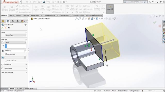Click Lofted Cut tool
Image resolution: width=165 pixels, height=92 pixels.
pos(57,9)
